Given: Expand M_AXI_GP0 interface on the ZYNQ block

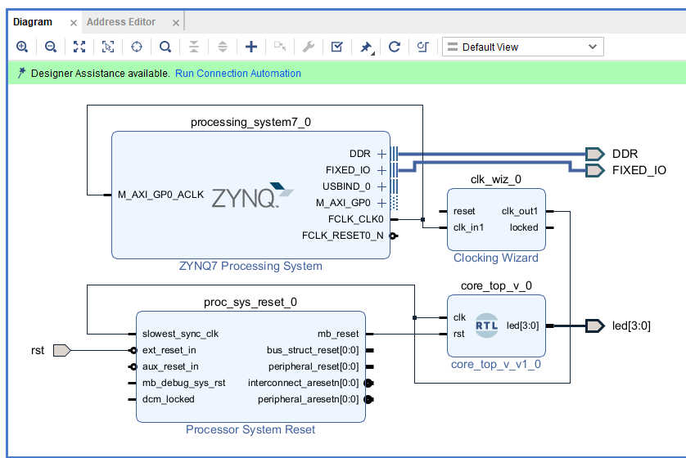Looking at the screenshot, I should [x=381, y=203].
